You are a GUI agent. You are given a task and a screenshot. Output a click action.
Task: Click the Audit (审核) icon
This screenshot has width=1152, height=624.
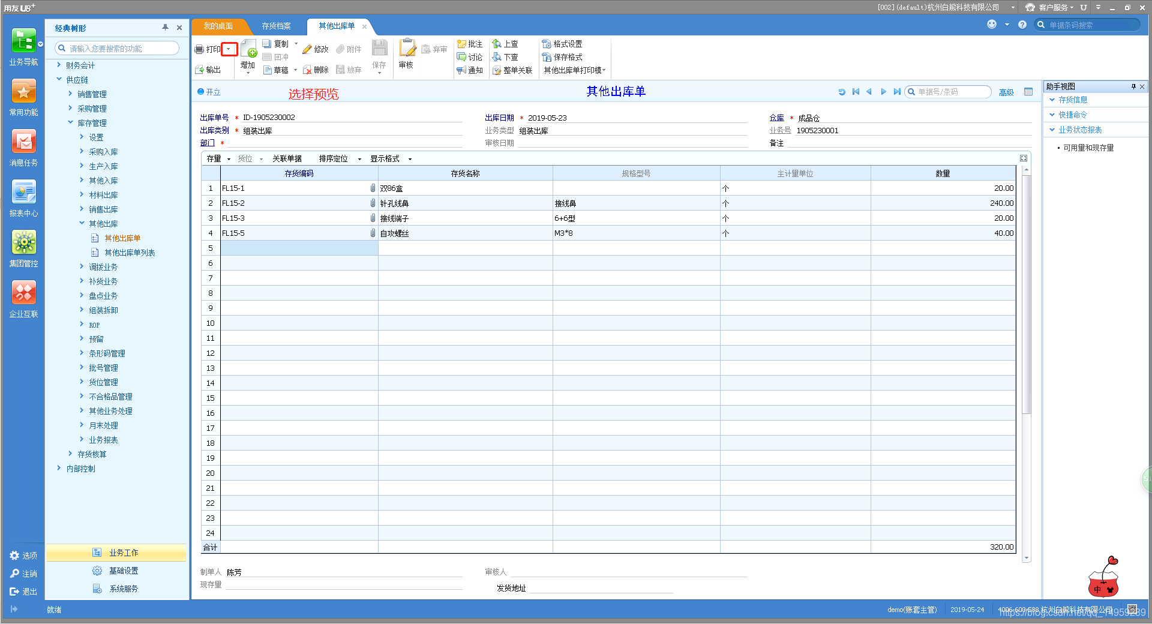click(x=407, y=48)
